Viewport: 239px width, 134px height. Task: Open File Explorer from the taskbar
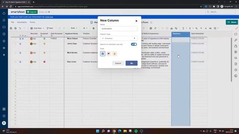[x=125, y=131]
